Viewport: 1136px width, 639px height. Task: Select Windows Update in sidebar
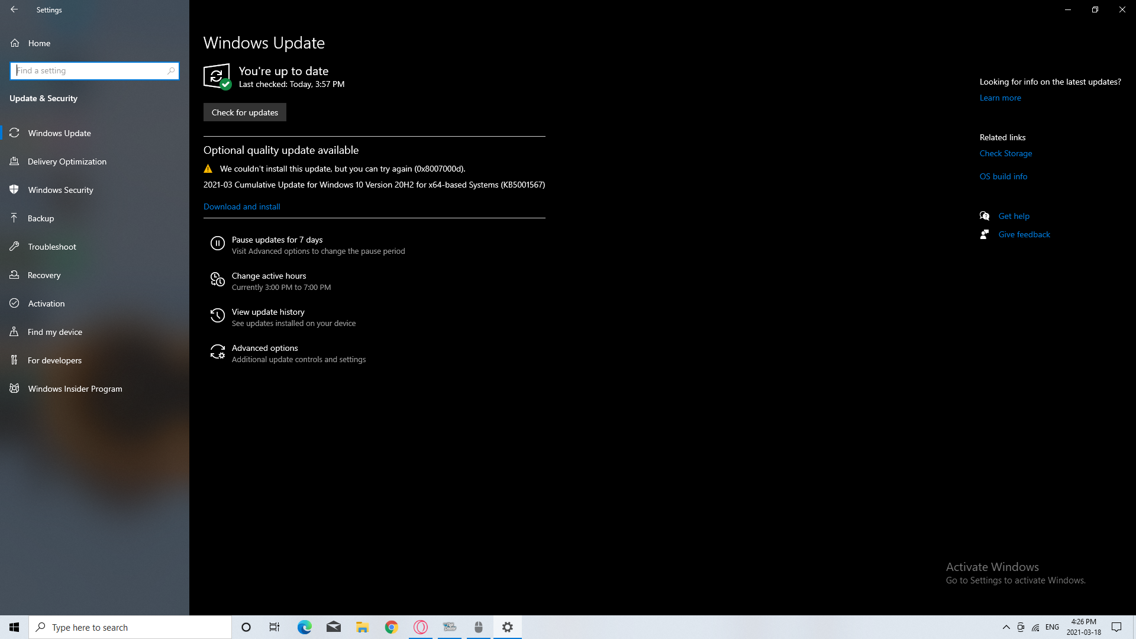(x=95, y=133)
